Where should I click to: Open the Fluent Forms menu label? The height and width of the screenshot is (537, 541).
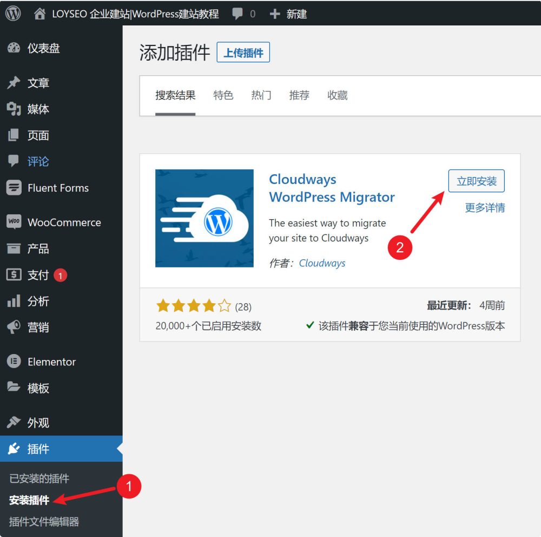coord(58,188)
